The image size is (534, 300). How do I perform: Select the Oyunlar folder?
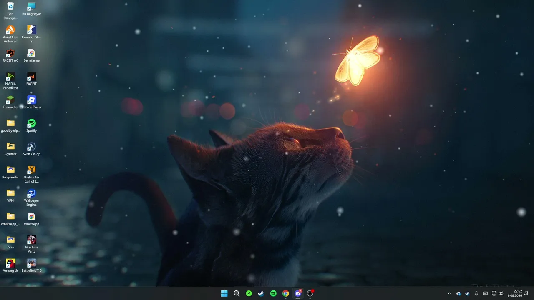coord(10,149)
